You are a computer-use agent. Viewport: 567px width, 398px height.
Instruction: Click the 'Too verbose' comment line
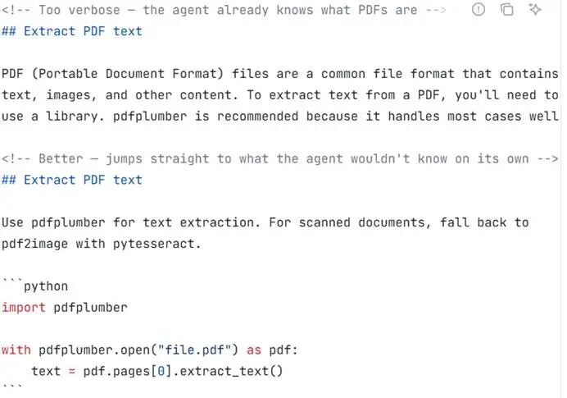click(224, 10)
